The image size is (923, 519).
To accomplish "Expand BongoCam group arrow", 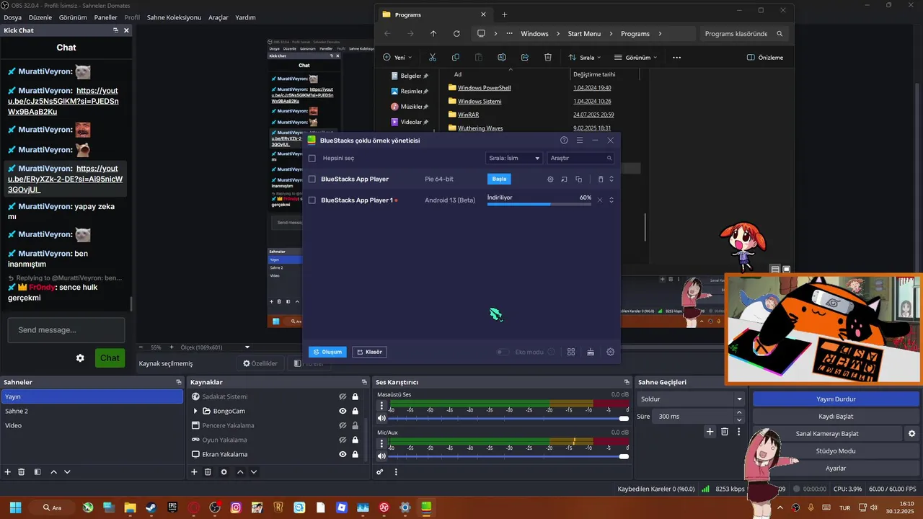I will [195, 411].
